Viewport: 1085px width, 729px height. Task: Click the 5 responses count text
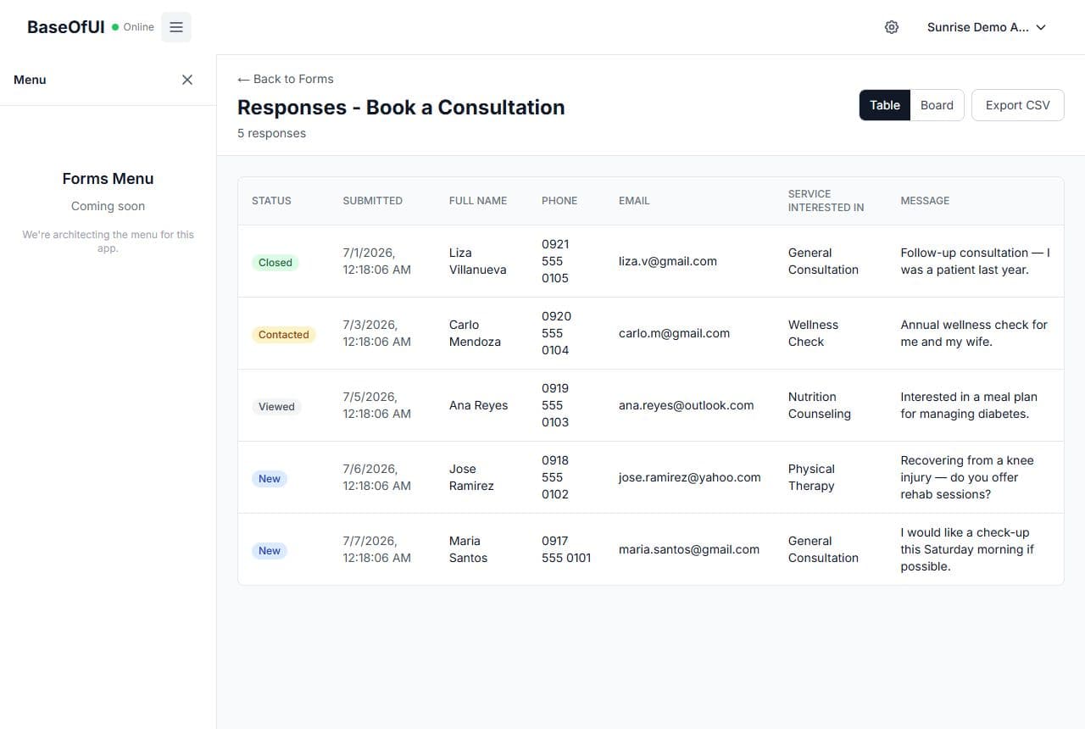coord(271,133)
